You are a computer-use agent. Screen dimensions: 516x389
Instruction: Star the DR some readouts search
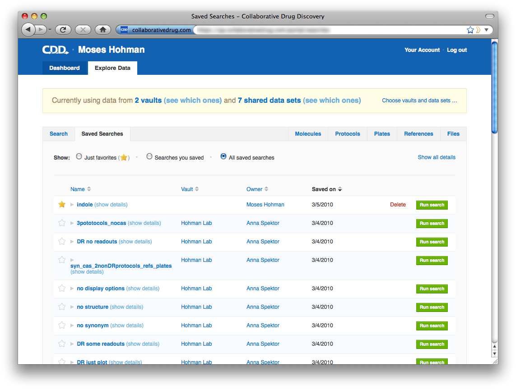tap(62, 343)
